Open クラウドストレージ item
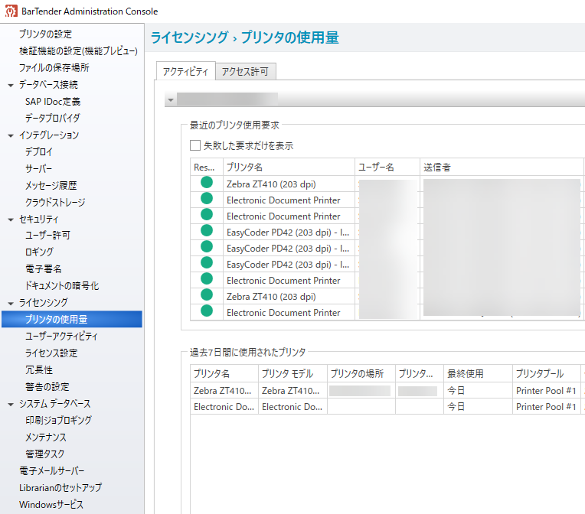The width and height of the screenshot is (585, 514). pos(55,203)
